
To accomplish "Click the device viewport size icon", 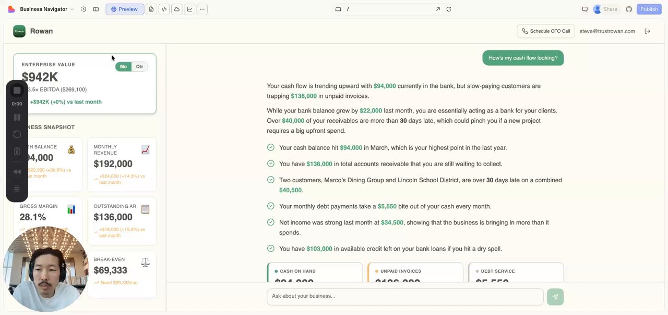I will click(338, 9).
